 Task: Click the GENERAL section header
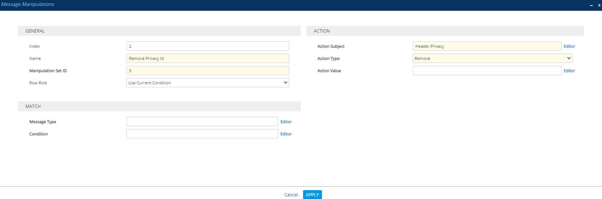35,31
